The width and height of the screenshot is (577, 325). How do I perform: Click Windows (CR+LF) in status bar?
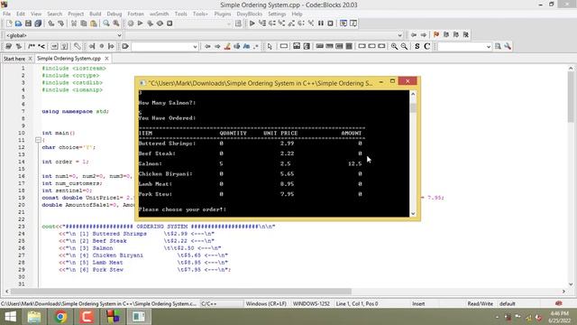tap(266, 303)
